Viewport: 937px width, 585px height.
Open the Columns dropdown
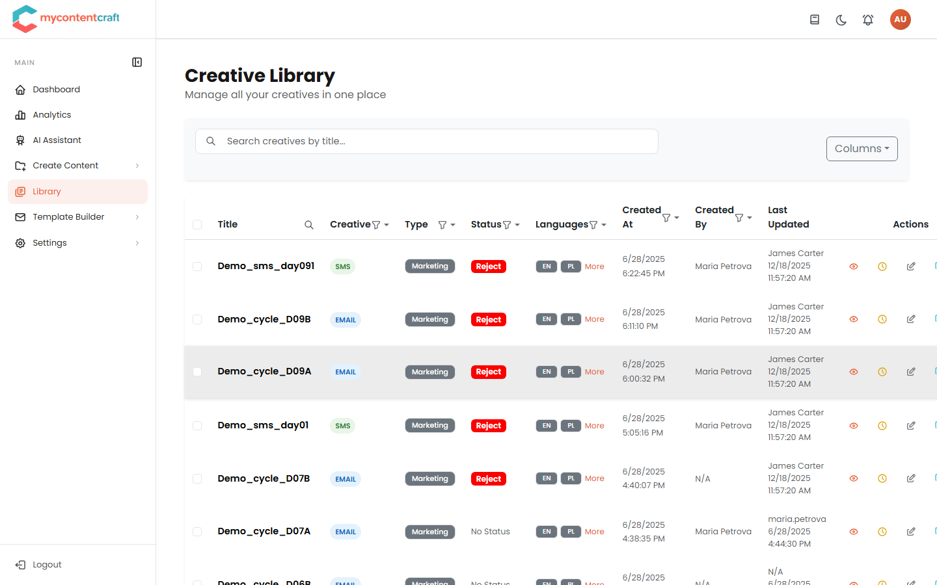862,149
